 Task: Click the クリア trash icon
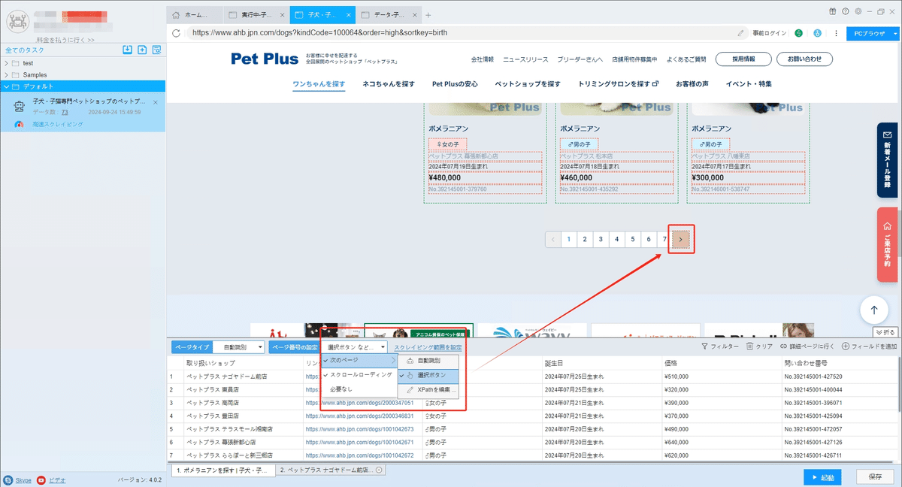coord(749,346)
